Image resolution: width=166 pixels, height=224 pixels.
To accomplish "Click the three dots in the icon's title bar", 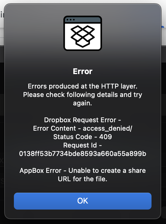I will coord(71,20).
